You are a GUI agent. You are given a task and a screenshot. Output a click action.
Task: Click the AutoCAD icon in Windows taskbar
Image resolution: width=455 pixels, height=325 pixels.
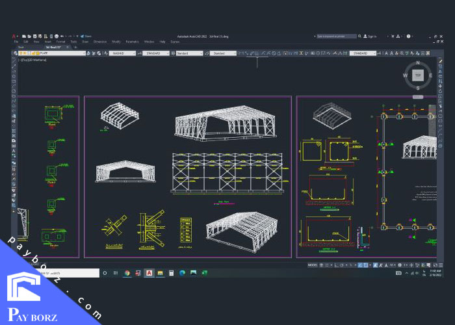pyautogui.click(x=149, y=273)
